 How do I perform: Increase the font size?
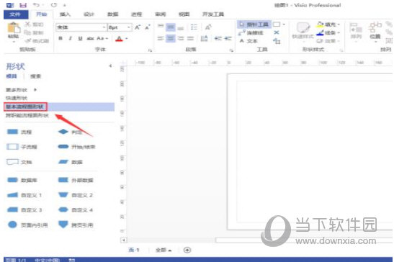[x=137, y=27]
